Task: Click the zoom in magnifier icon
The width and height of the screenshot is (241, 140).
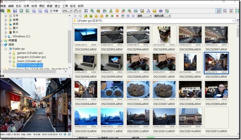Action: click(x=34, y=11)
